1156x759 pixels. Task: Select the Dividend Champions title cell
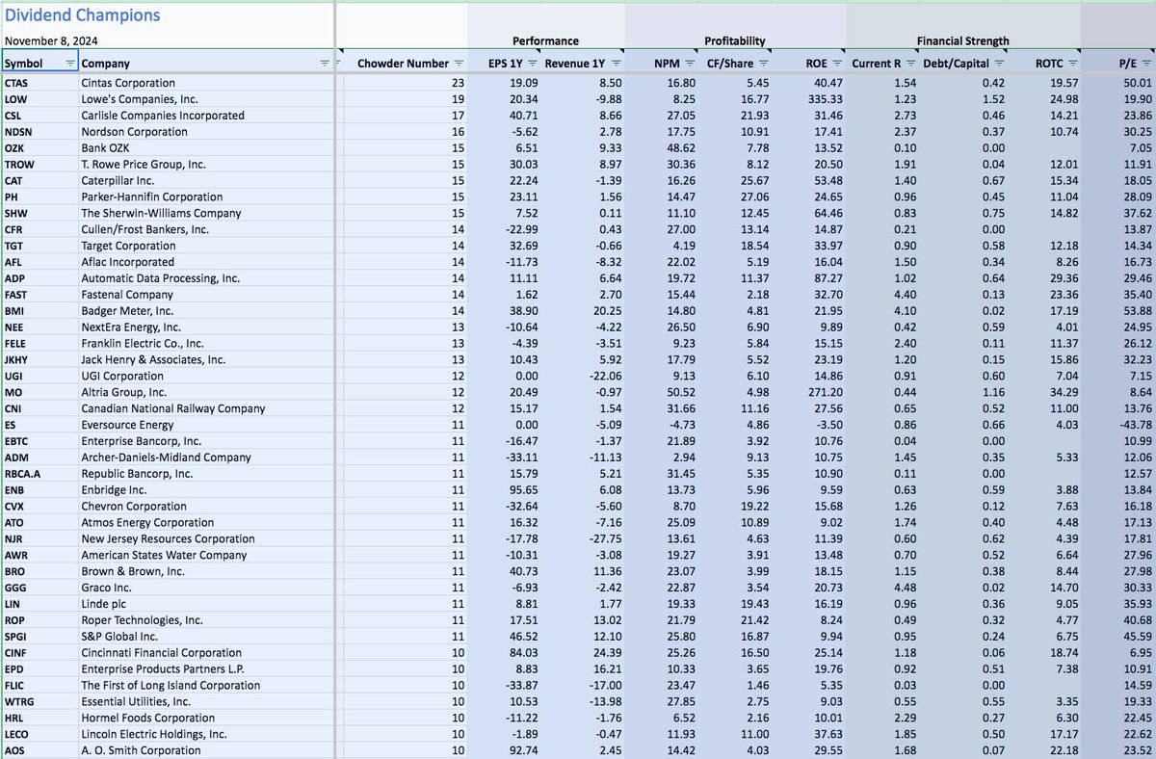coord(82,15)
